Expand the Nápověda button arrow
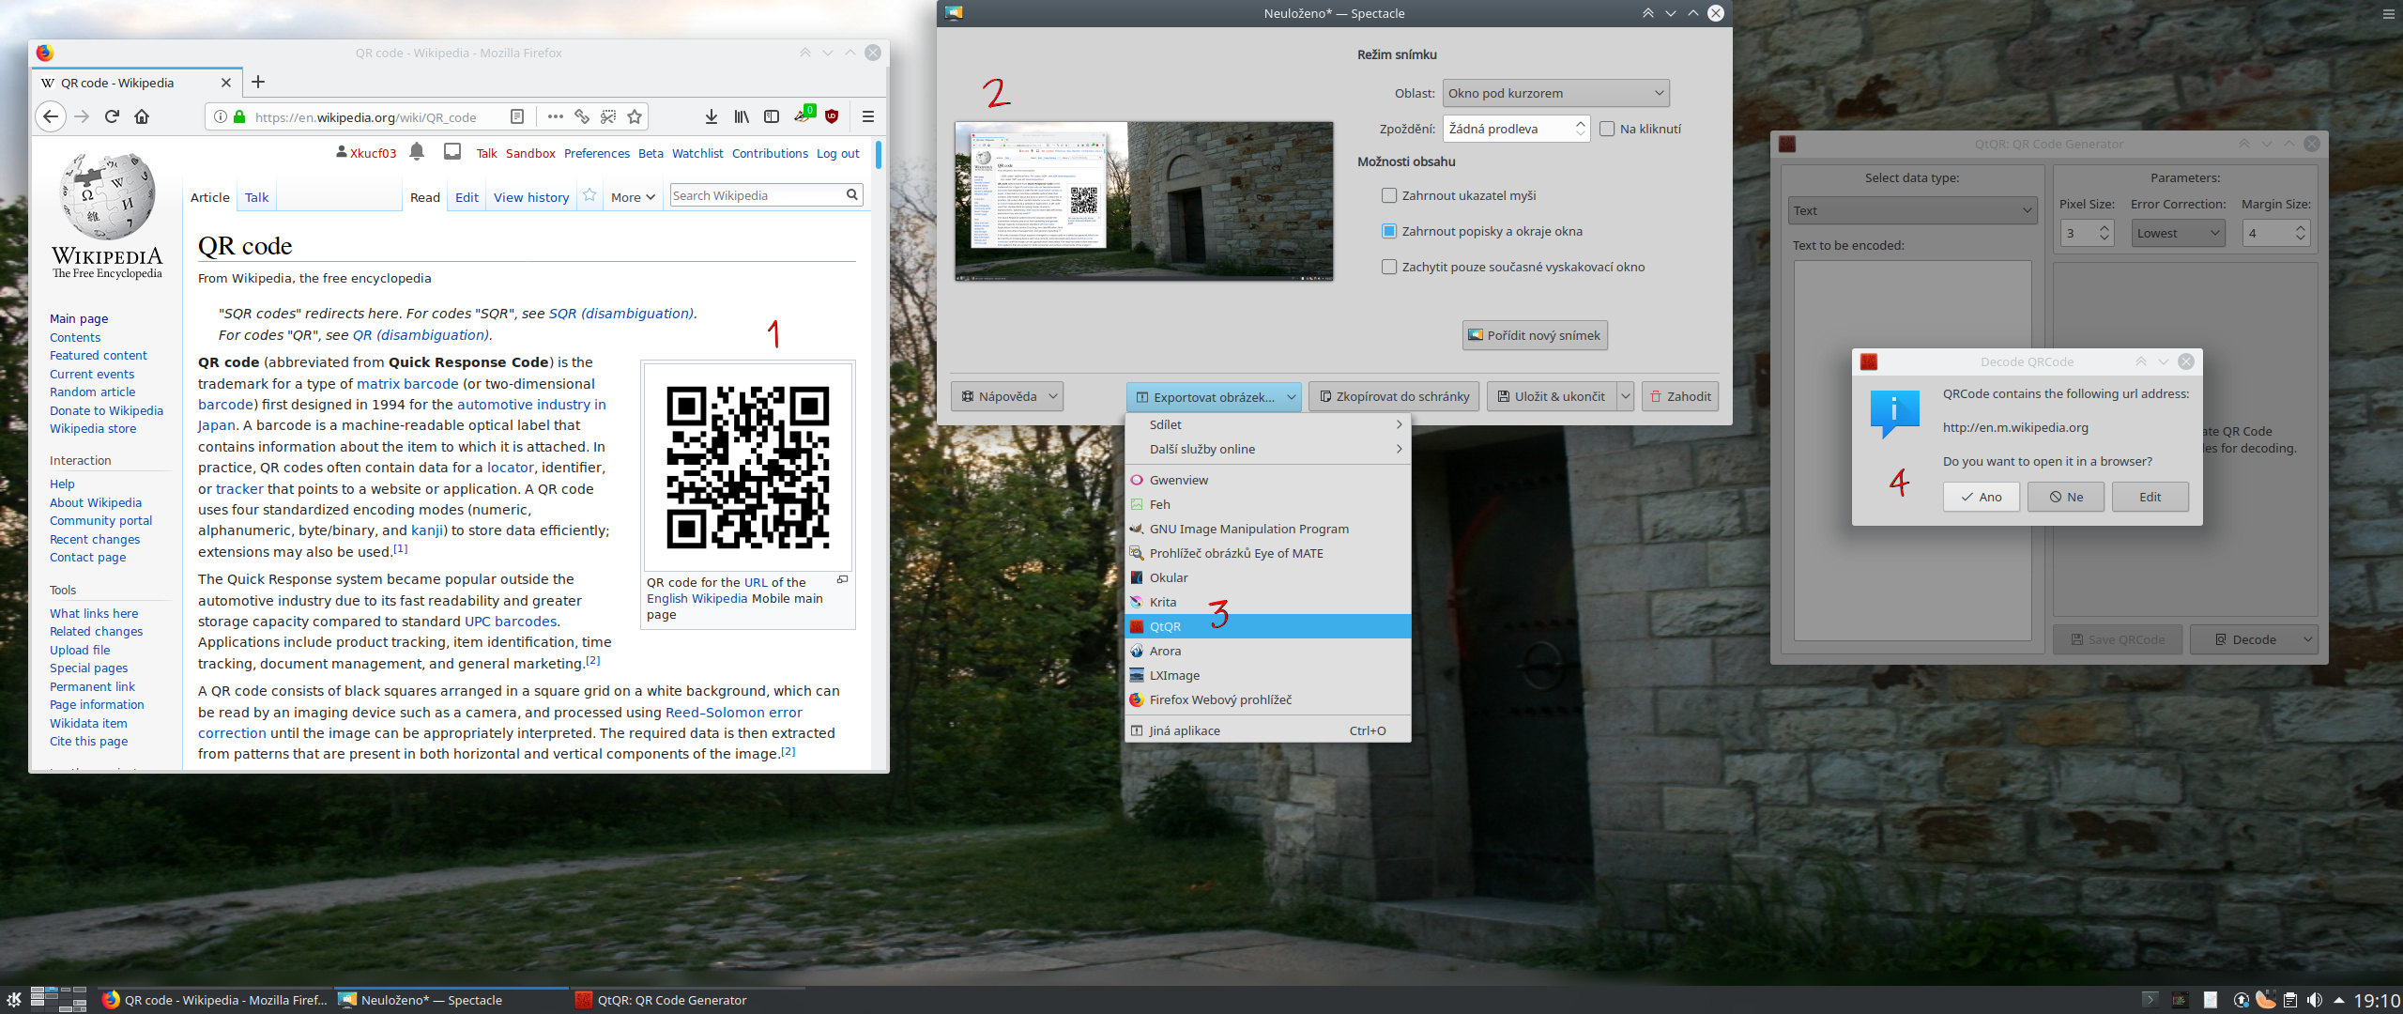Viewport: 2403px width, 1014px height. click(1053, 396)
